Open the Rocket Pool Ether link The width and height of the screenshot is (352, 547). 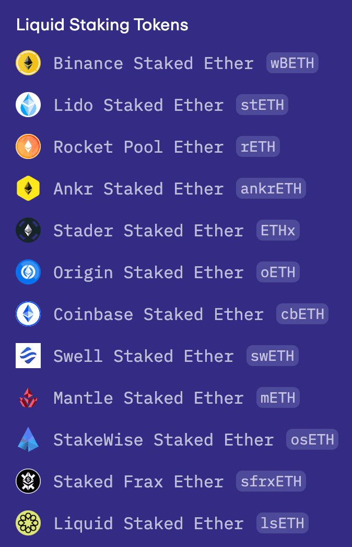point(138,147)
